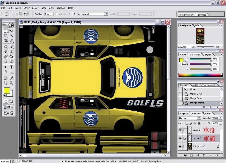The image size is (226, 163).
Task: Pick the Lasso tool
Action: pos(6,35)
